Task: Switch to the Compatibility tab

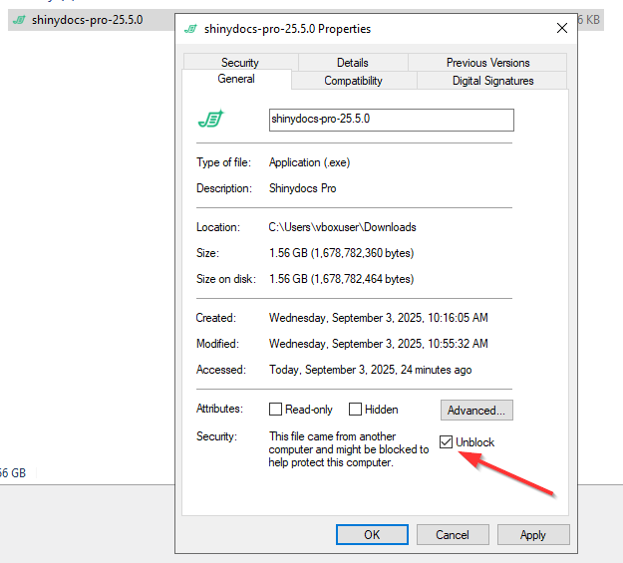Action: pyautogui.click(x=353, y=81)
